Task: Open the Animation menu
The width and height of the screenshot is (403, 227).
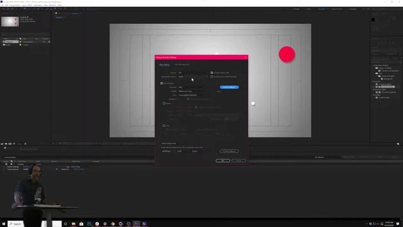Action: [38, 5]
